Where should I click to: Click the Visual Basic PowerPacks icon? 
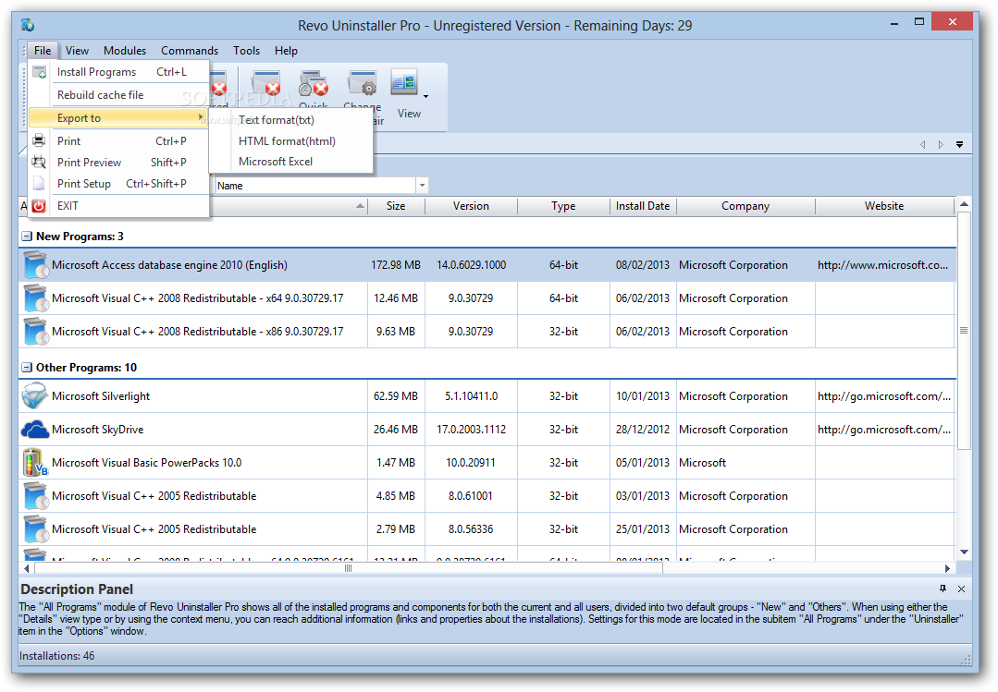pyautogui.click(x=34, y=462)
